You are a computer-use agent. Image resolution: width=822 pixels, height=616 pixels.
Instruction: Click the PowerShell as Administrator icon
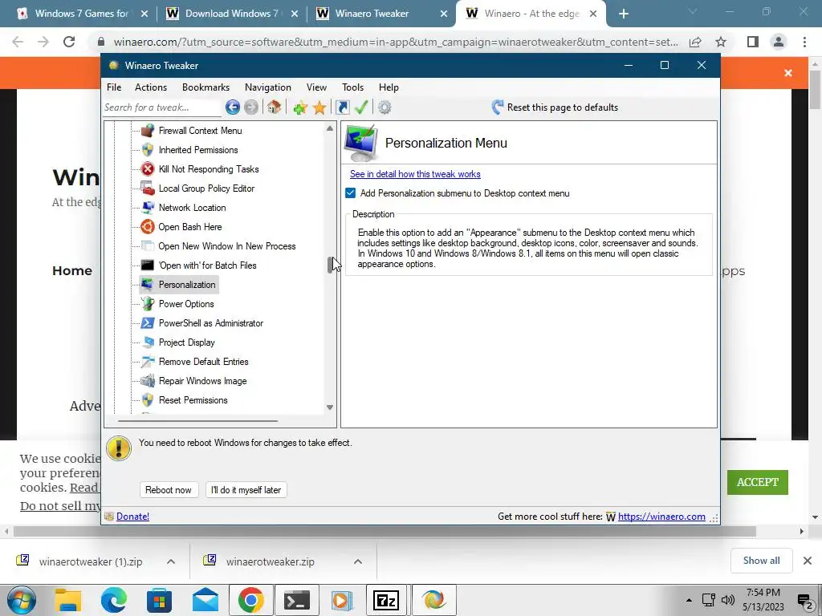(148, 323)
